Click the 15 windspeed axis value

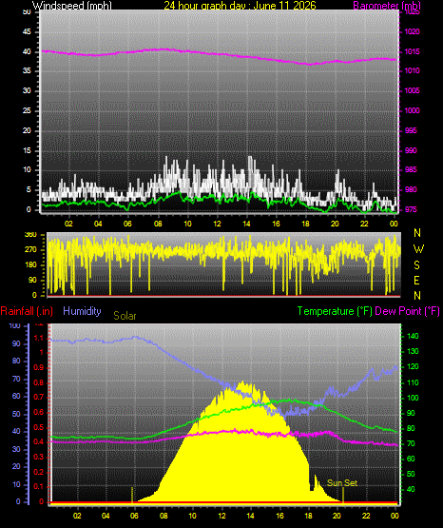[27, 150]
